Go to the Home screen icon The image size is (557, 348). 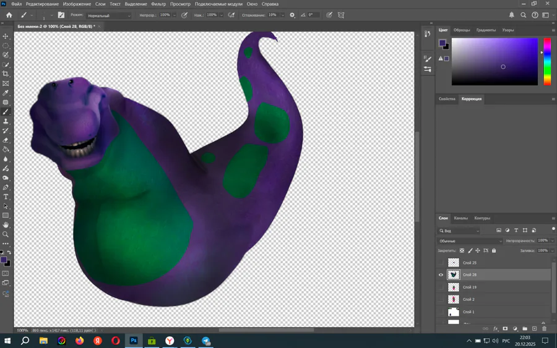tap(9, 15)
